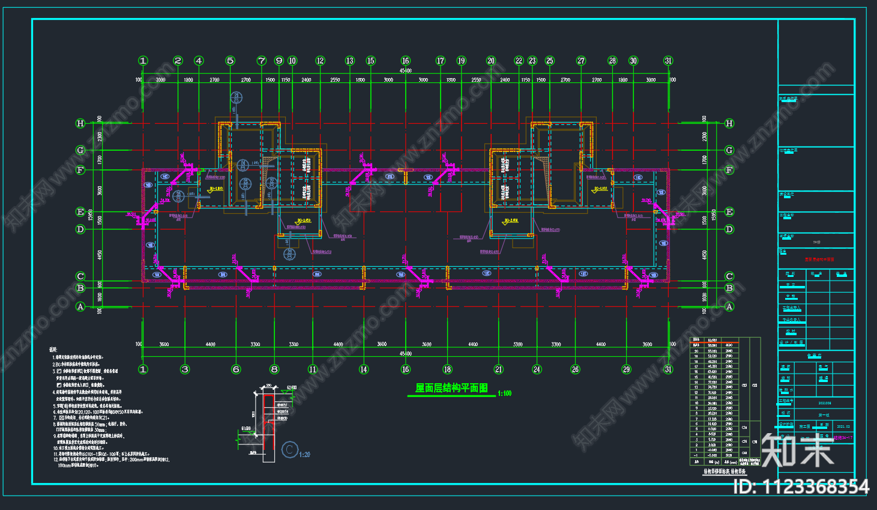Click the ID: 1123368354 watermark text
Viewport: 877px width, 510px height.
pos(801,487)
